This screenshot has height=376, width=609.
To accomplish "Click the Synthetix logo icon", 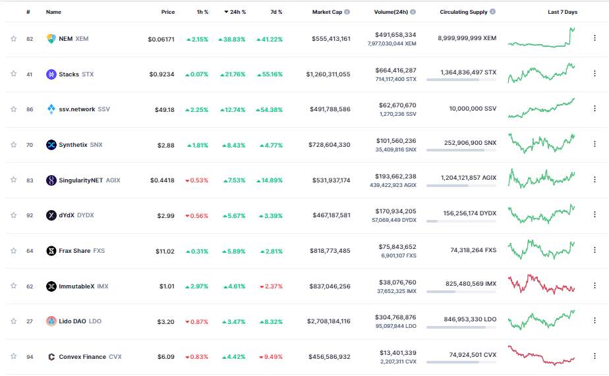I will point(51,145).
